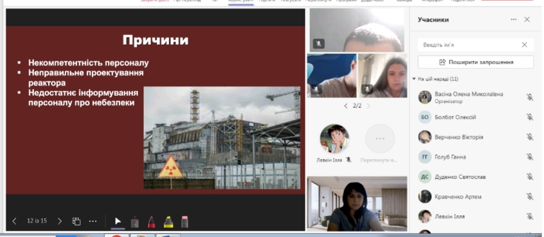The height and width of the screenshot is (237, 544).
Task: Toggle mic icon for Болбот Олексій
Action: click(530, 117)
